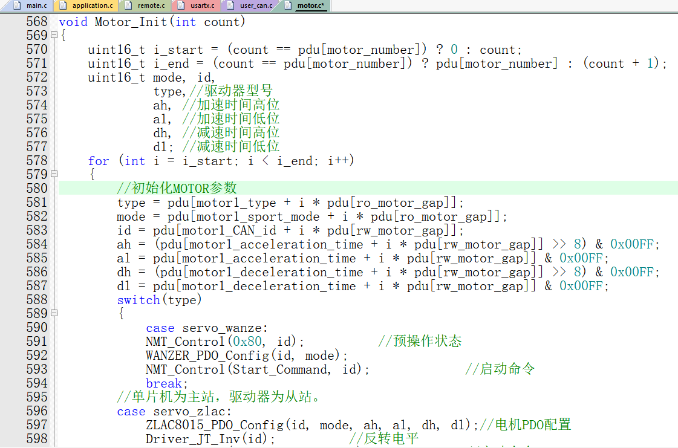Collapse the for-loop fold at line 579
Viewport: 678px width, 448px height.
[x=55, y=175]
